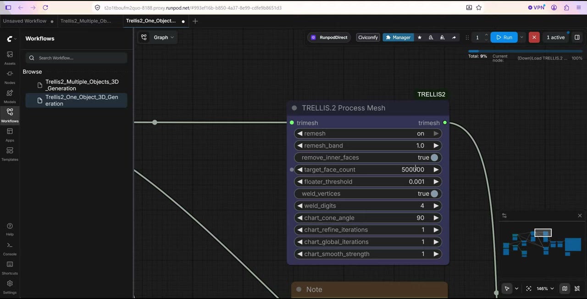Open the zoom percentage dropdown
This screenshot has width=587, height=299.
546,288
